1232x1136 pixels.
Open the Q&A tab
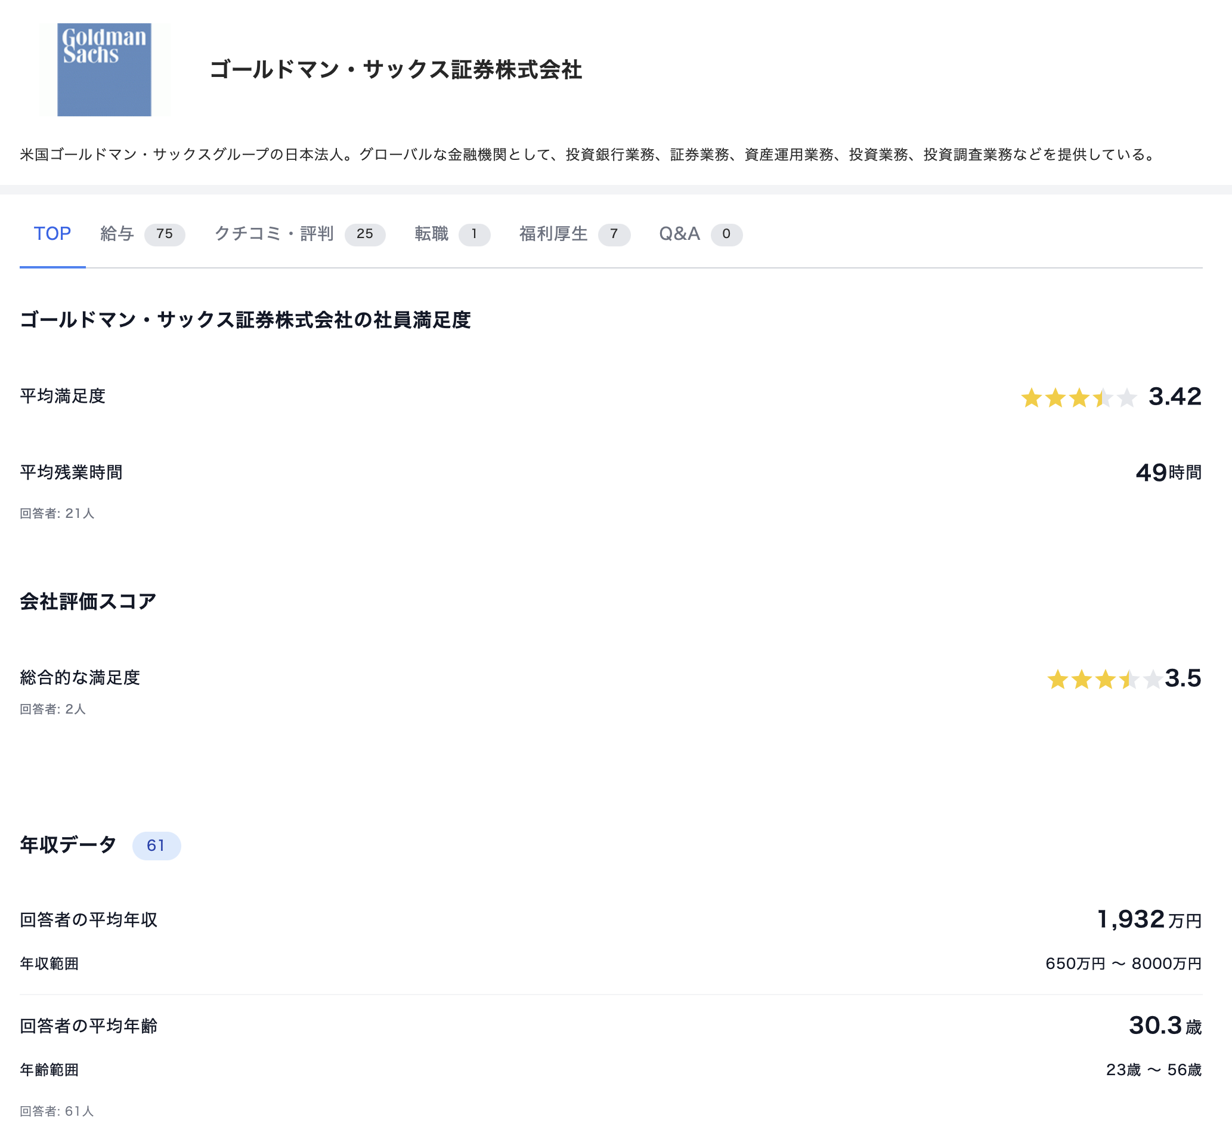[701, 234]
